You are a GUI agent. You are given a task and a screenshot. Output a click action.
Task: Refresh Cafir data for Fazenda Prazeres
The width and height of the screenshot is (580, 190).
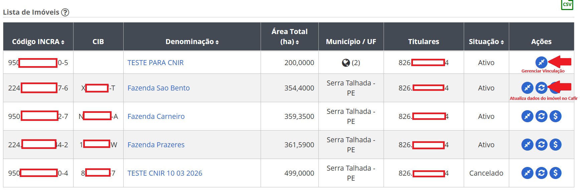tap(541, 145)
